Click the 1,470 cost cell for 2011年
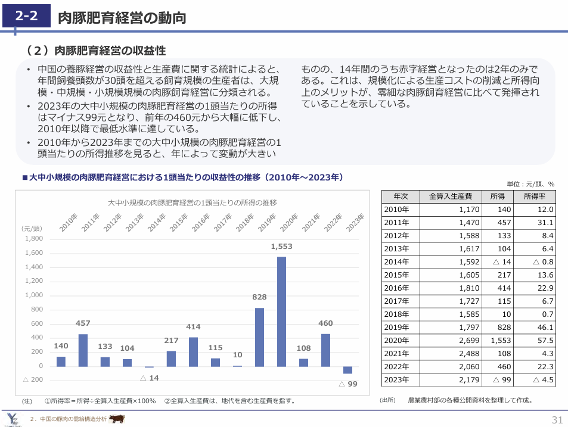Viewport: 568px width, 427px height. pos(451,223)
